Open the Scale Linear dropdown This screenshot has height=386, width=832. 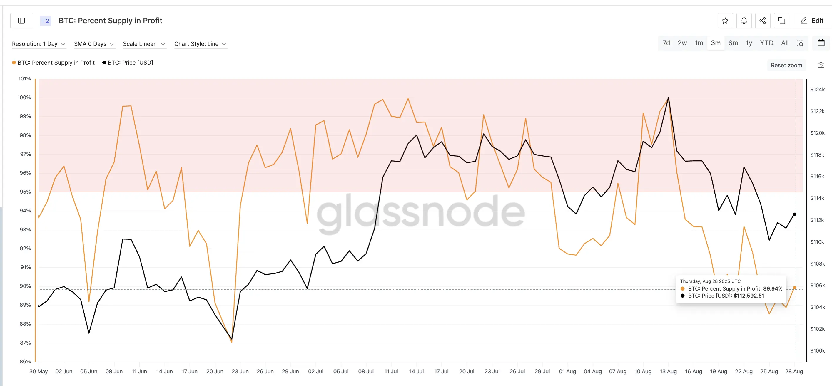pos(144,44)
